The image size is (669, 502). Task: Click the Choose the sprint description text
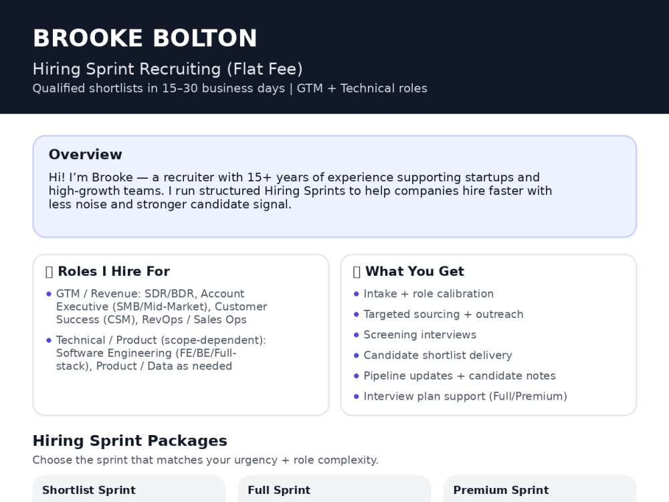[x=205, y=460]
